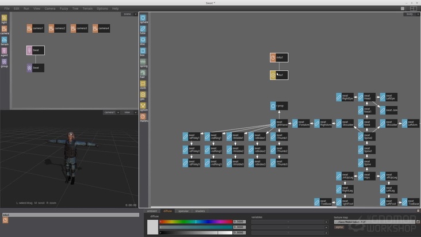The width and height of the screenshot is (421, 237).
Task: Select the agent tool icon
Action: 4,51
